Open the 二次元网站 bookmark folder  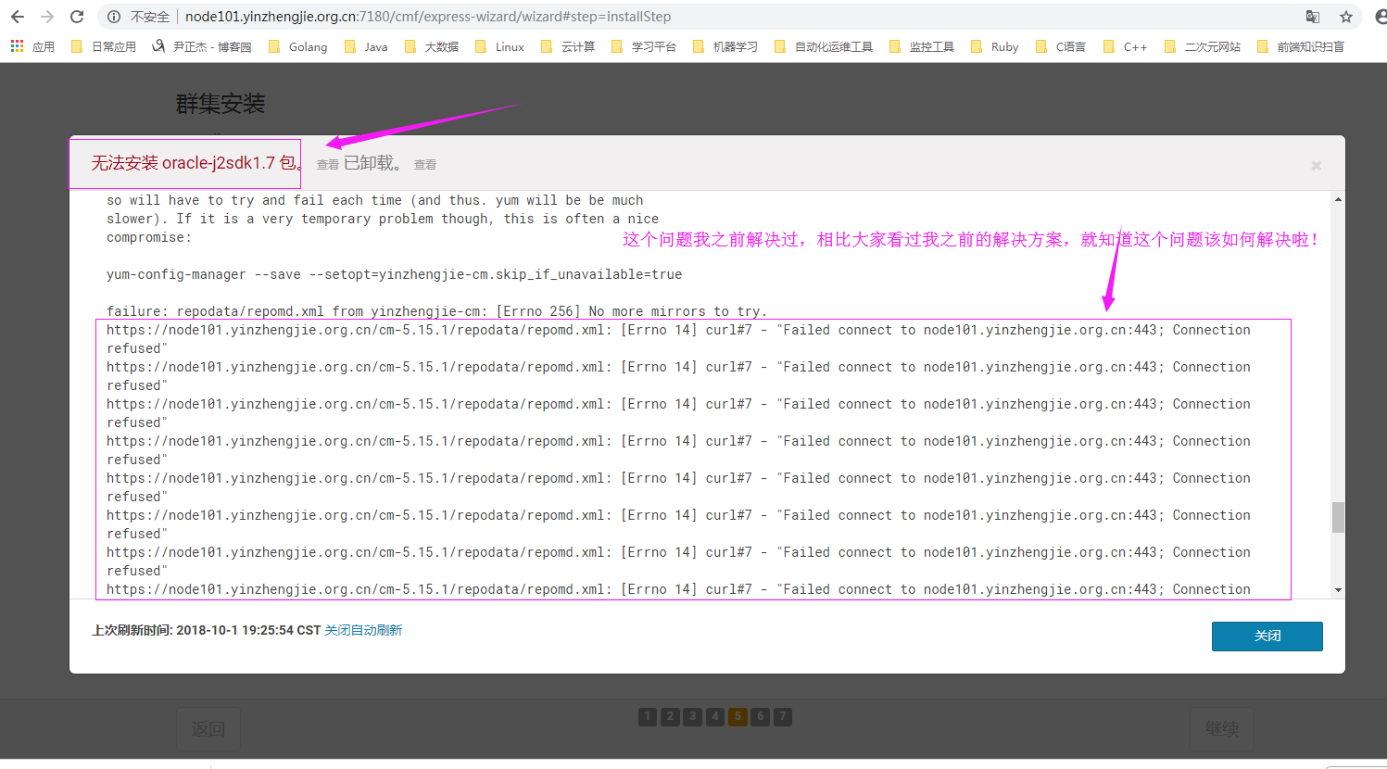1203,46
